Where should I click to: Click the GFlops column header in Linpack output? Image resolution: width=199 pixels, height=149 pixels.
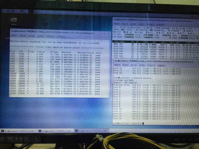(54, 52)
